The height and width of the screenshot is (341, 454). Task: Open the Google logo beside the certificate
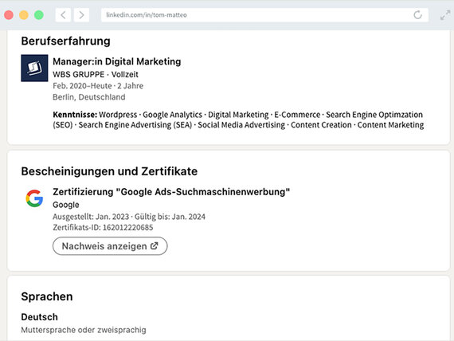click(x=34, y=198)
